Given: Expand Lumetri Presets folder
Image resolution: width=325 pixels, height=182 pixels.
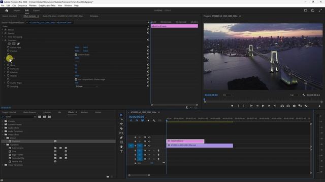Looking at the screenshot, I should [x=3, y=124].
